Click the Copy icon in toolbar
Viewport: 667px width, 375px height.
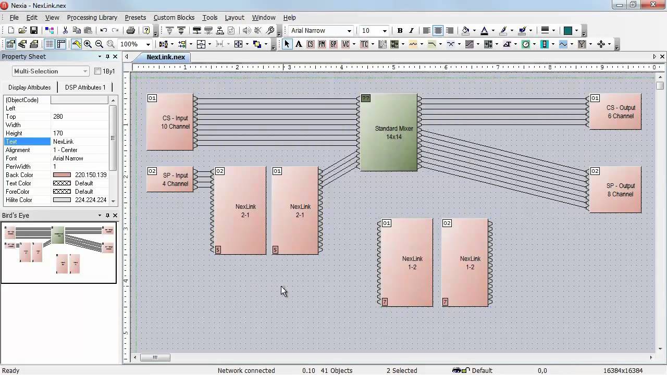[x=77, y=31]
